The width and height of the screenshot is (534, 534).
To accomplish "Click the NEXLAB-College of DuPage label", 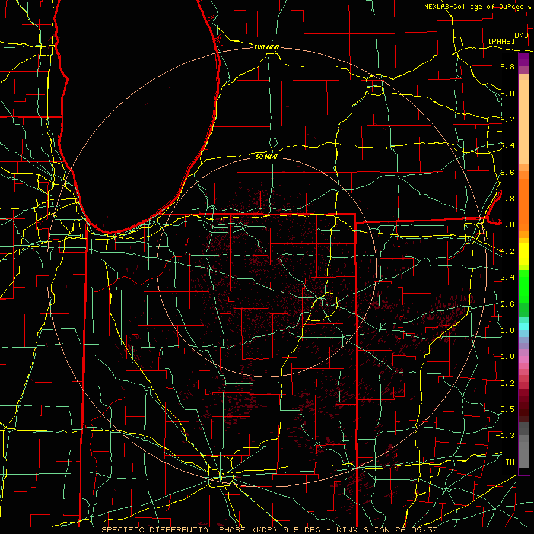I will (x=473, y=7).
